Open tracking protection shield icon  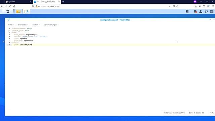pos(33,6)
